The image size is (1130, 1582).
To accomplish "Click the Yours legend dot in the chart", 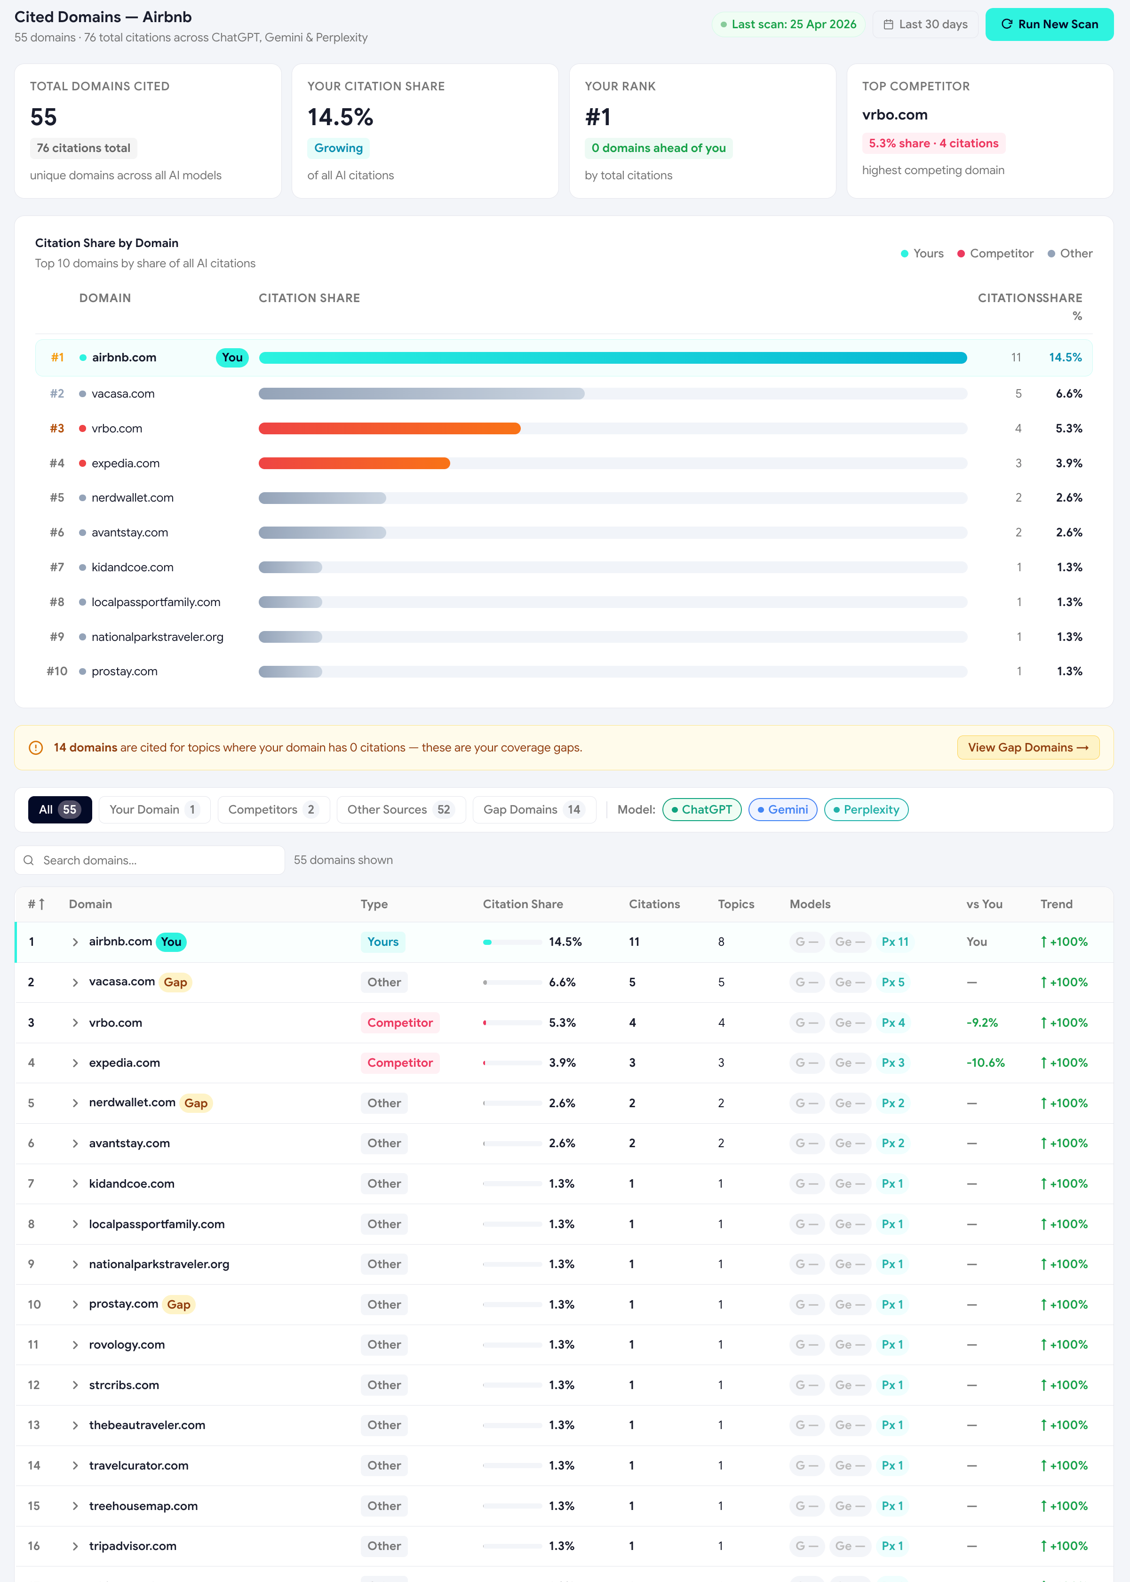I will (x=905, y=254).
